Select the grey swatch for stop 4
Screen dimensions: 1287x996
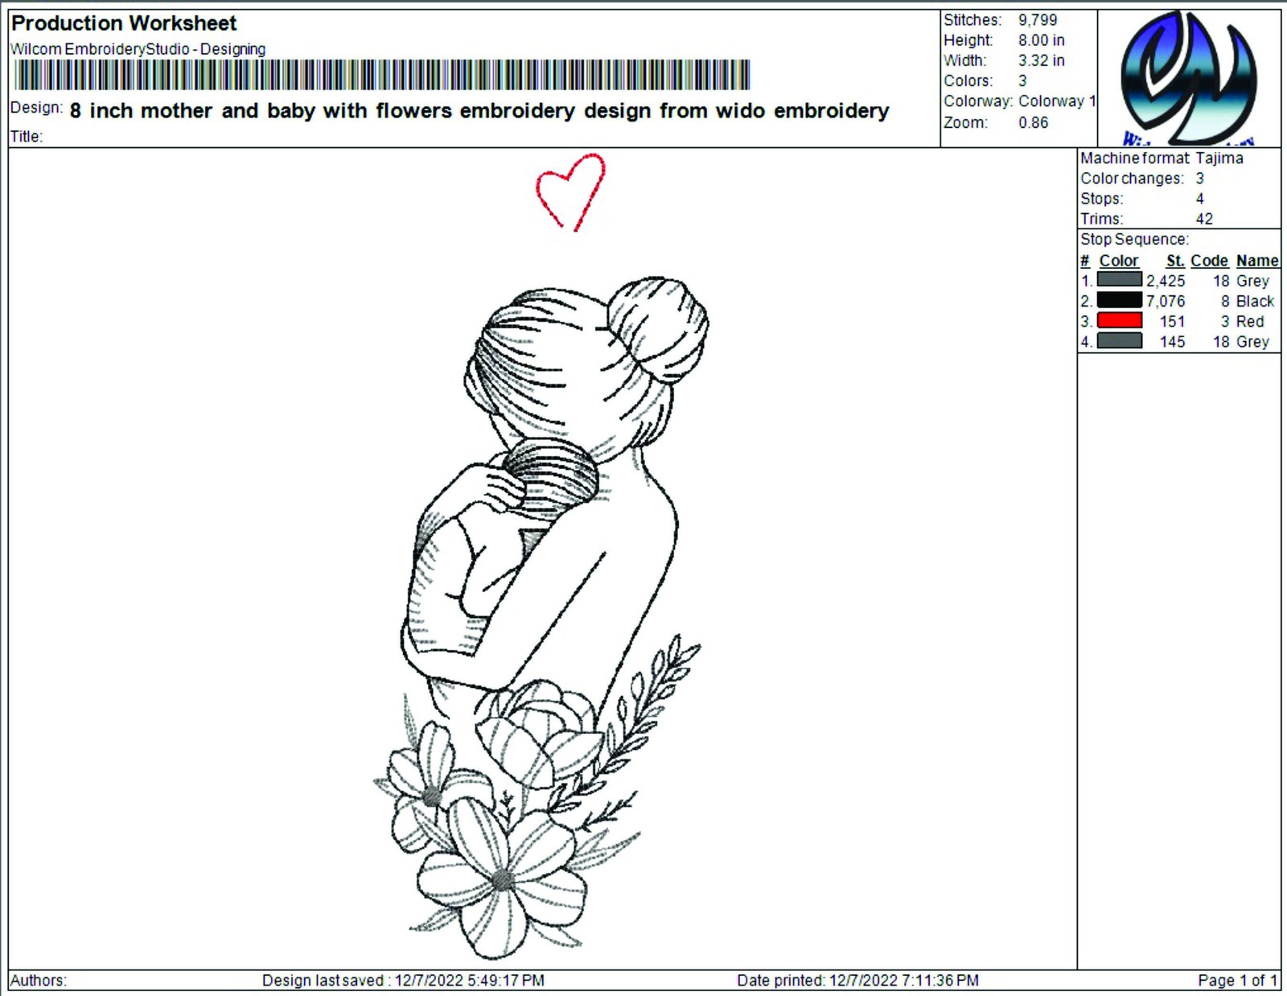(1119, 340)
